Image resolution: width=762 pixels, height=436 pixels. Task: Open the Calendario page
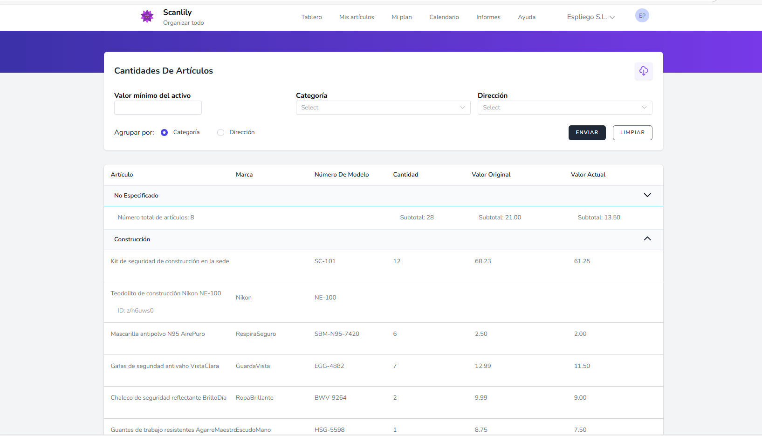pyautogui.click(x=444, y=17)
